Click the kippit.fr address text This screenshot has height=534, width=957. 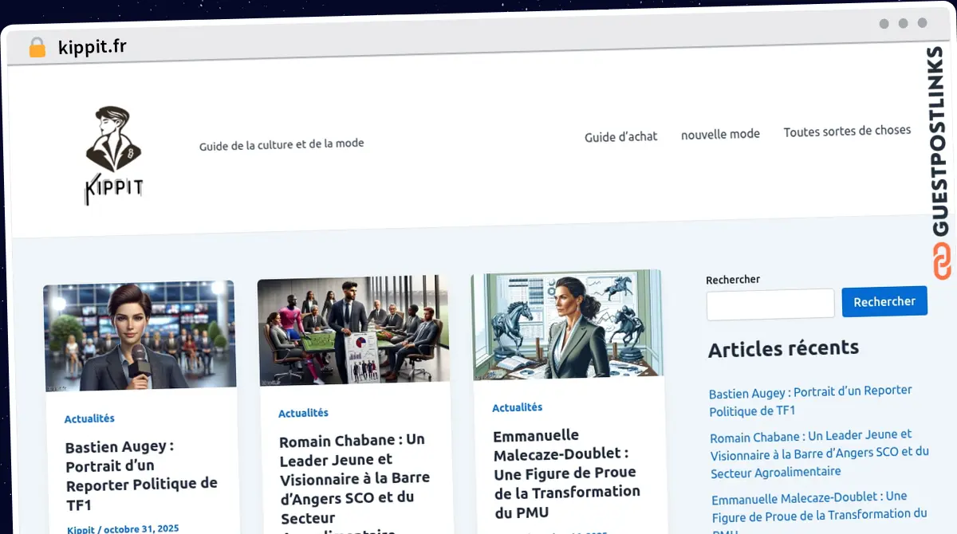tap(92, 47)
